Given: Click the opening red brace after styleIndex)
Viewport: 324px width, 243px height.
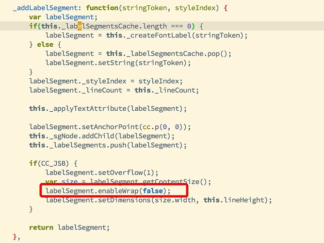Looking at the screenshot, I should click(226, 8).
